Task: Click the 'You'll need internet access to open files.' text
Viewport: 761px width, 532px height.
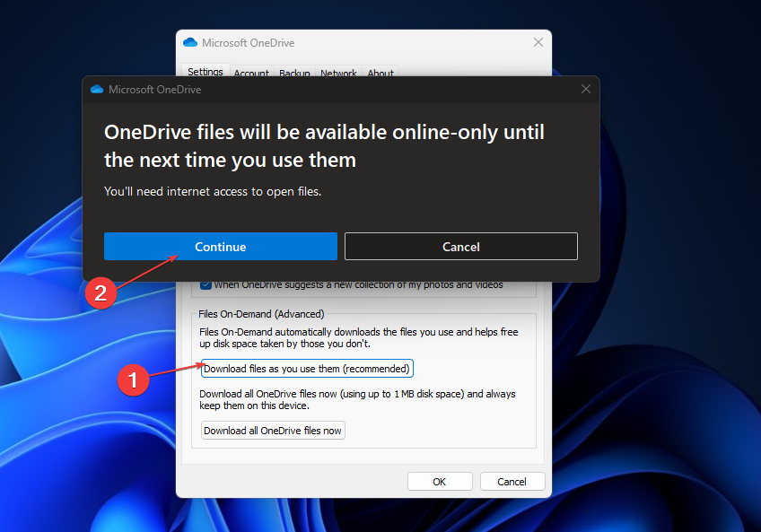Action: 213,192
